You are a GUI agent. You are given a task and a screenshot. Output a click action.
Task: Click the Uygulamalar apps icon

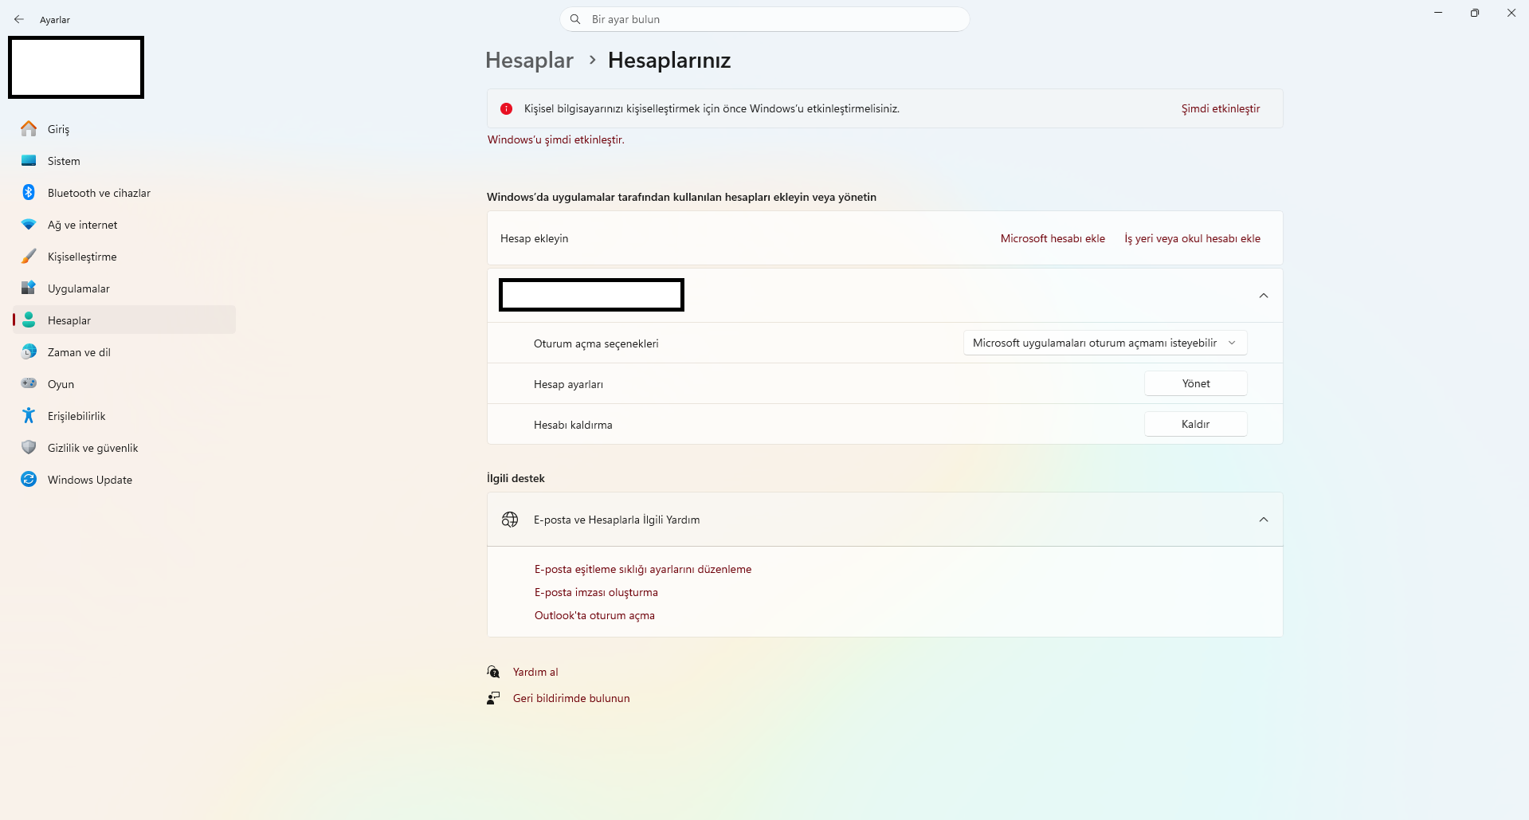pyautogui.click(x=29, y=288)
